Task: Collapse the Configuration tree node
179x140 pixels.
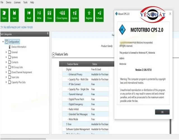Action: pos(3,42)
